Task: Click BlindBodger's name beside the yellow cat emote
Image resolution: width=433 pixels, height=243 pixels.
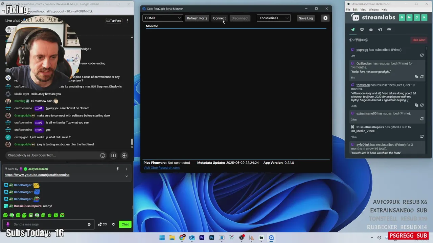Action: coord(23,185)
